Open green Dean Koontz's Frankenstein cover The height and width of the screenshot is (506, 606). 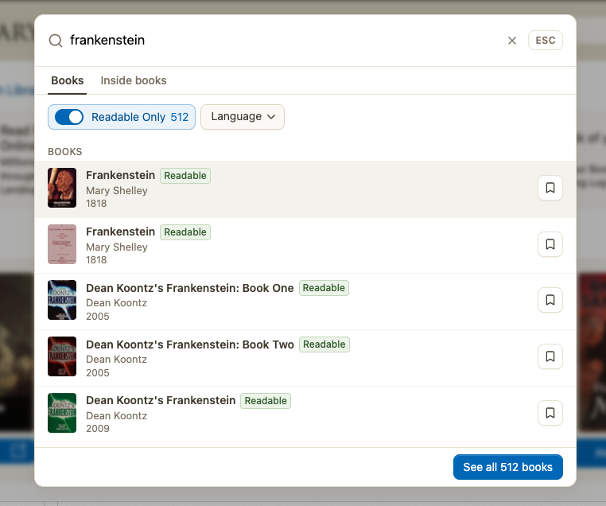coord(62,413)
